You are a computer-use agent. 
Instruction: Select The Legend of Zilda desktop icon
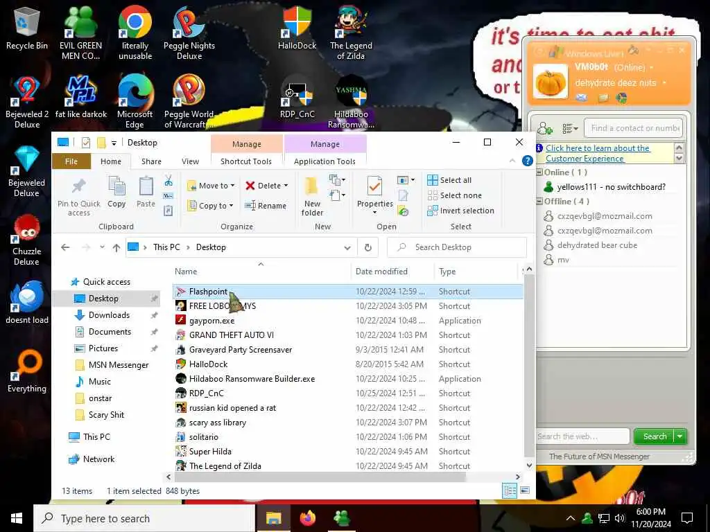[351, 33]
